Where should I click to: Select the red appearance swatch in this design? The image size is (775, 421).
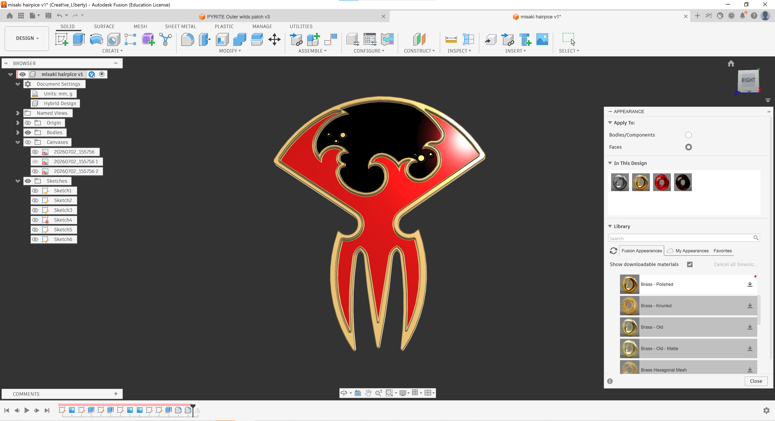[x=662, y=182]
